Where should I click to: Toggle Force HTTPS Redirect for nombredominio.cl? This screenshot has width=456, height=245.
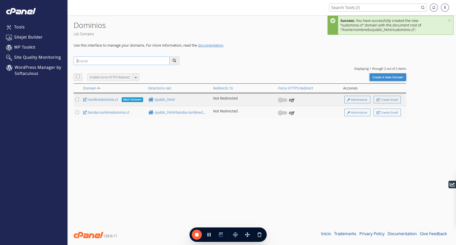(x=282, y=100)
